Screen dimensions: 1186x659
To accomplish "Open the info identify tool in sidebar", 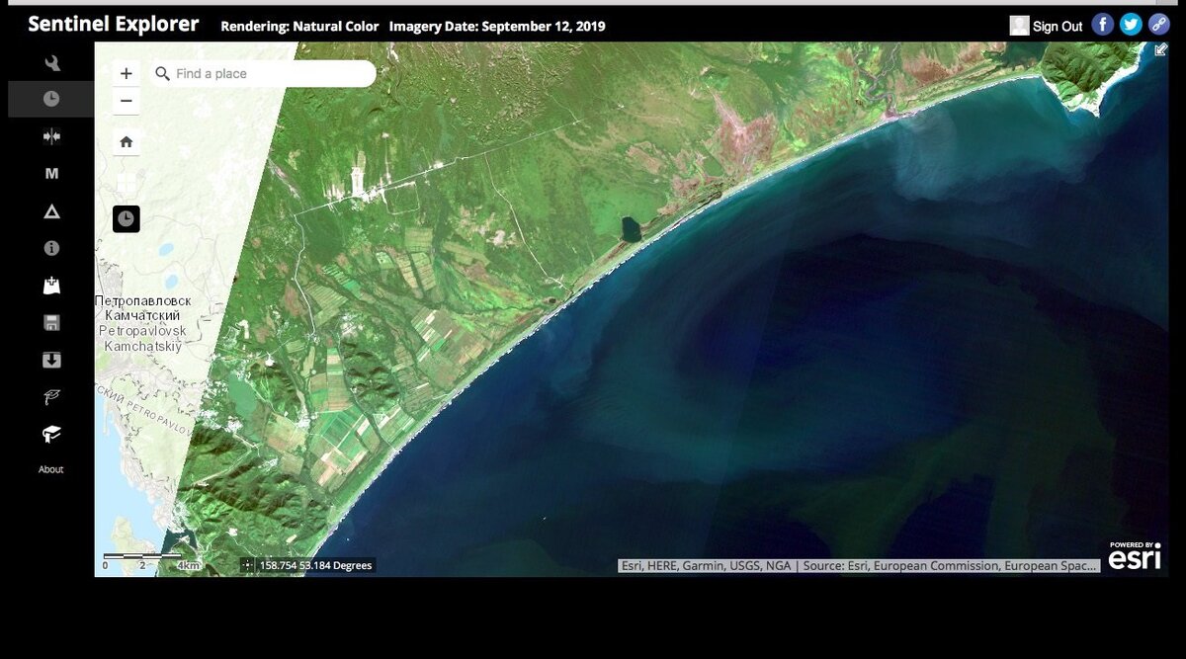I will [x=51, y=249].
